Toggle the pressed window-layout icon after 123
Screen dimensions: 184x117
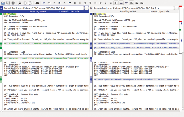click(x=132, y=3)
